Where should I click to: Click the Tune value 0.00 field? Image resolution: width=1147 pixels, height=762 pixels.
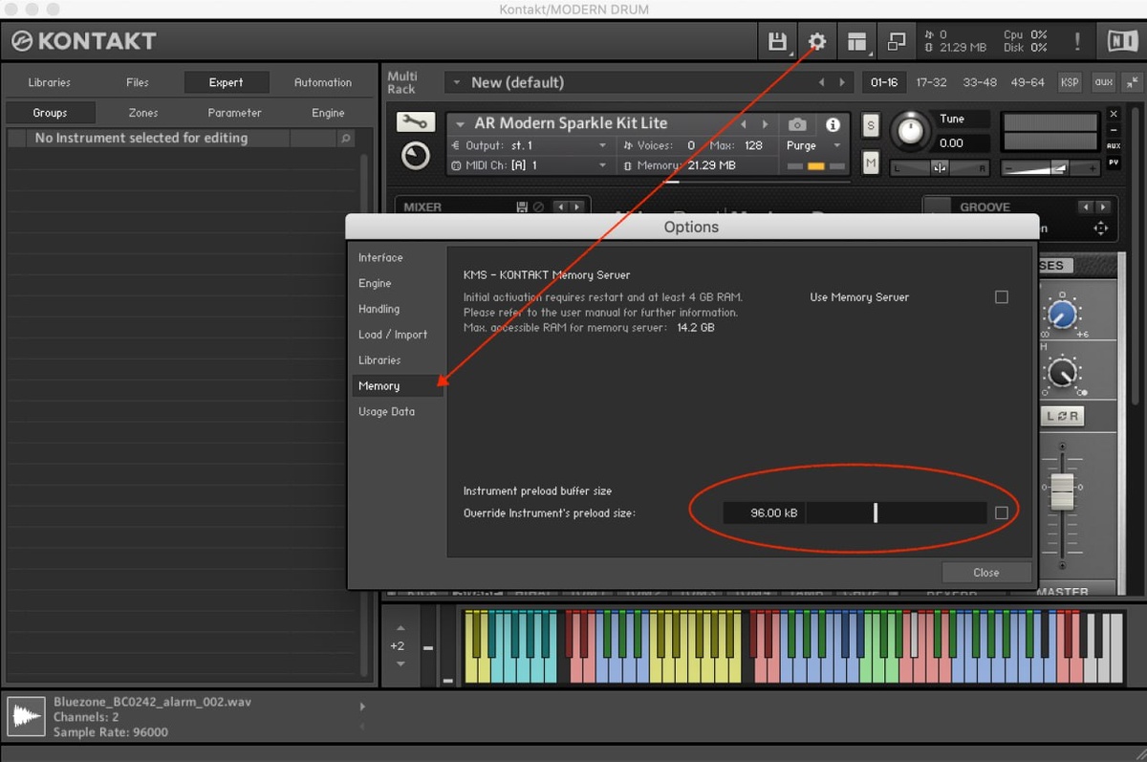click(963, 143)
